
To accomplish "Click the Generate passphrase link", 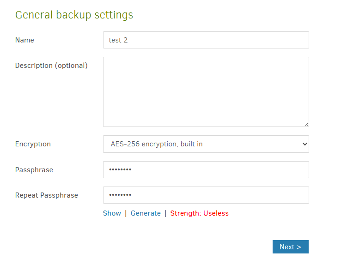I will 146,213.
